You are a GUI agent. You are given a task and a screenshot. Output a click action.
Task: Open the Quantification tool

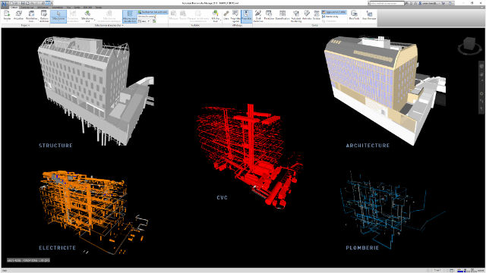282,15
